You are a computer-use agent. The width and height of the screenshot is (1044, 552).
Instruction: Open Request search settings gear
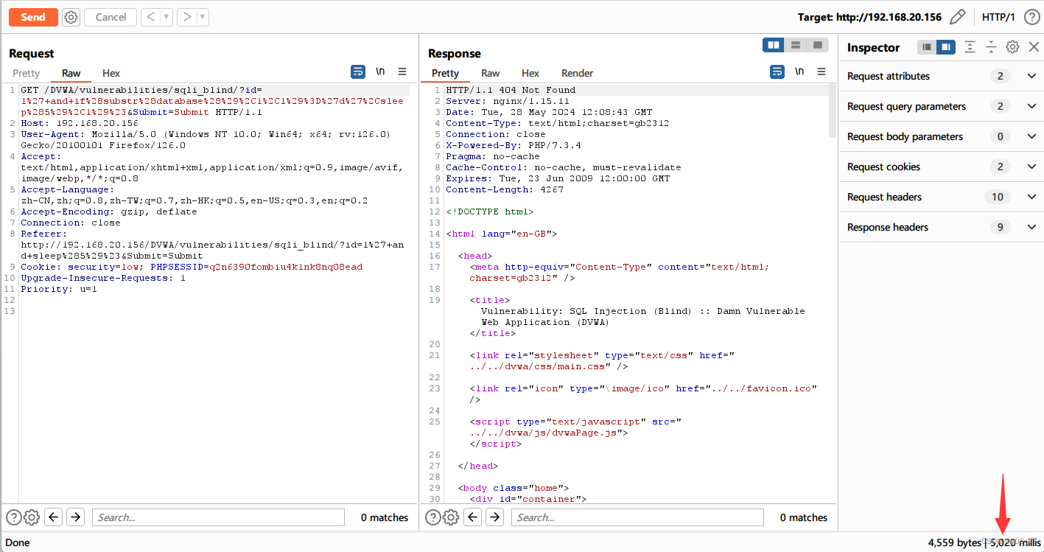tap(32, 517)
